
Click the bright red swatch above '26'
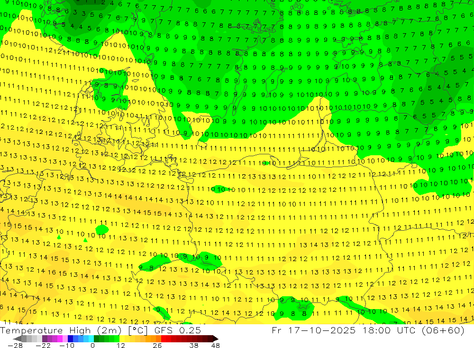[164, 339]
